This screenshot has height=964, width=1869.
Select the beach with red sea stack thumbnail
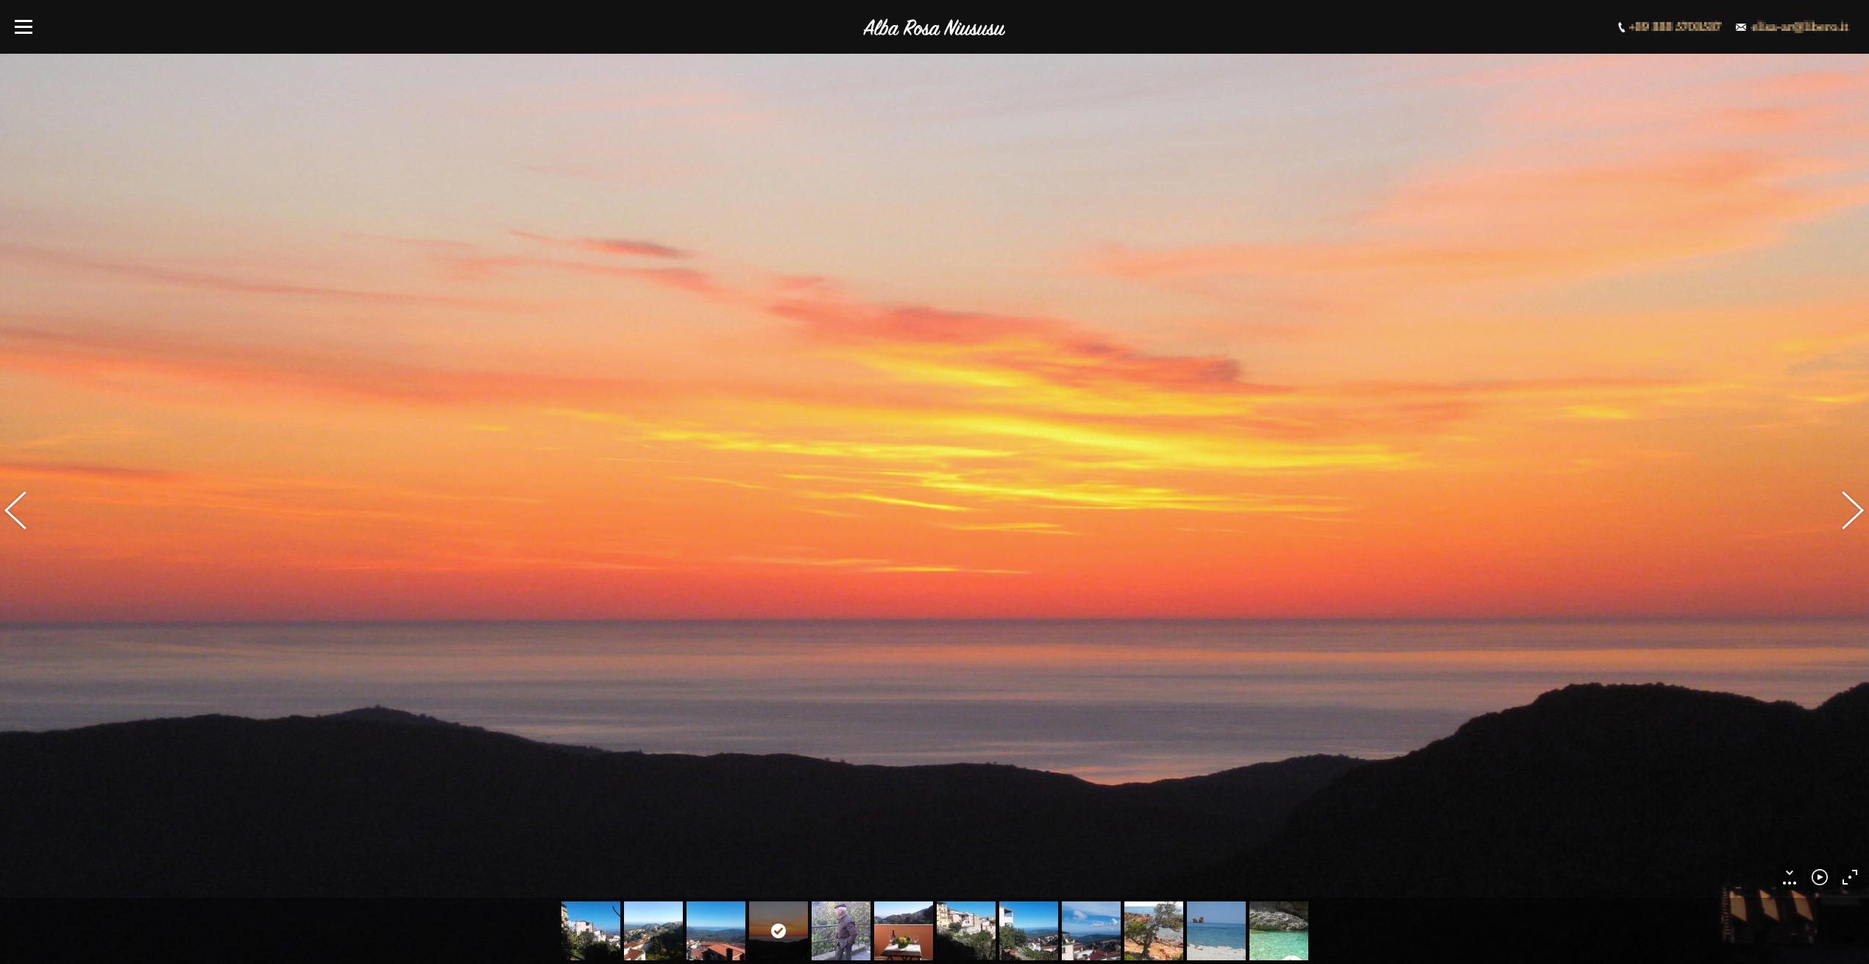tap(1216, 931)
